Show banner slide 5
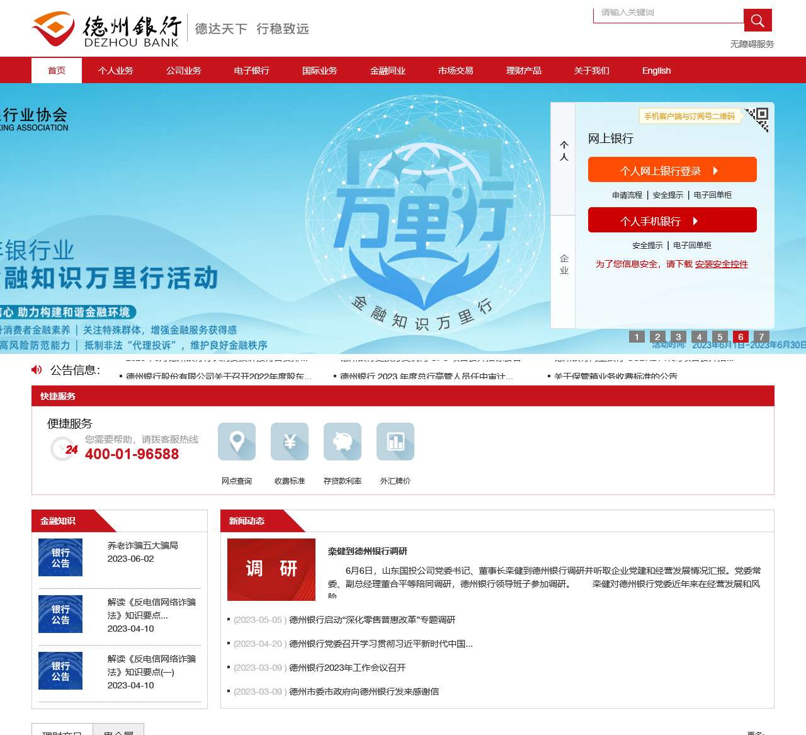Viewport: 806px width, 735px height. [720, 337]
